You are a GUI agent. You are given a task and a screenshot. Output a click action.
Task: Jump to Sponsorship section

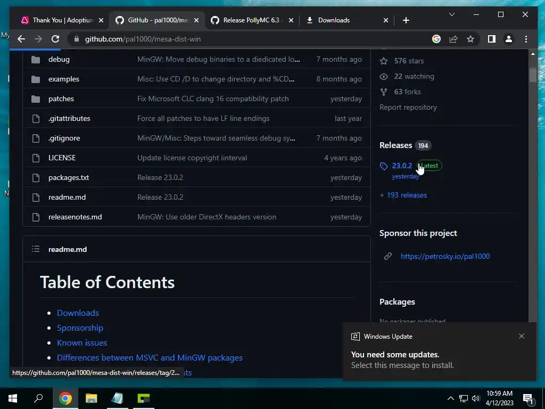coord(80,328)
